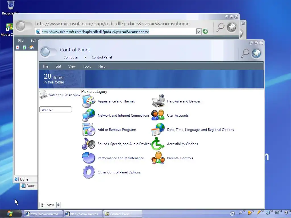Click the Start button on the taskbar

point(10,213)
